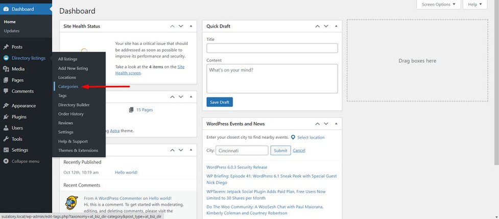Viewport: 499px width, 219px height.
Task: Click the Pages icon in sidebar
Action: point(6,80)
